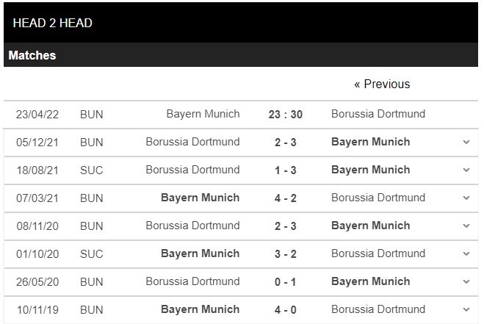Image resolution: width=484 pixels, height=324 pixels.
Task: Expand the 18/08/21 Super Cup match chevron
Action: click(466, 170)
